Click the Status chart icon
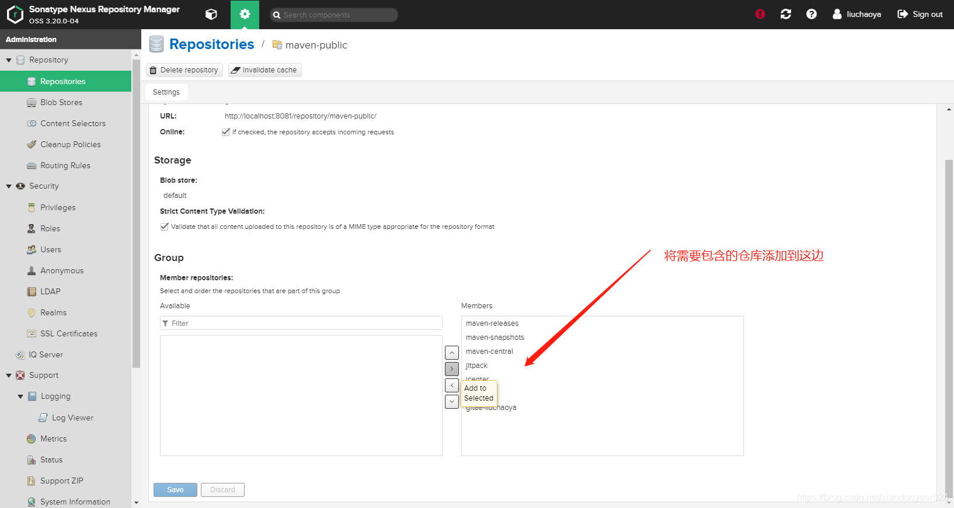 pos(32,460)
